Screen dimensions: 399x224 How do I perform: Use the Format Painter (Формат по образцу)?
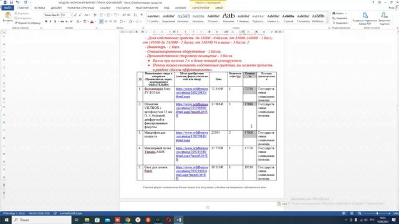[27, 23]
